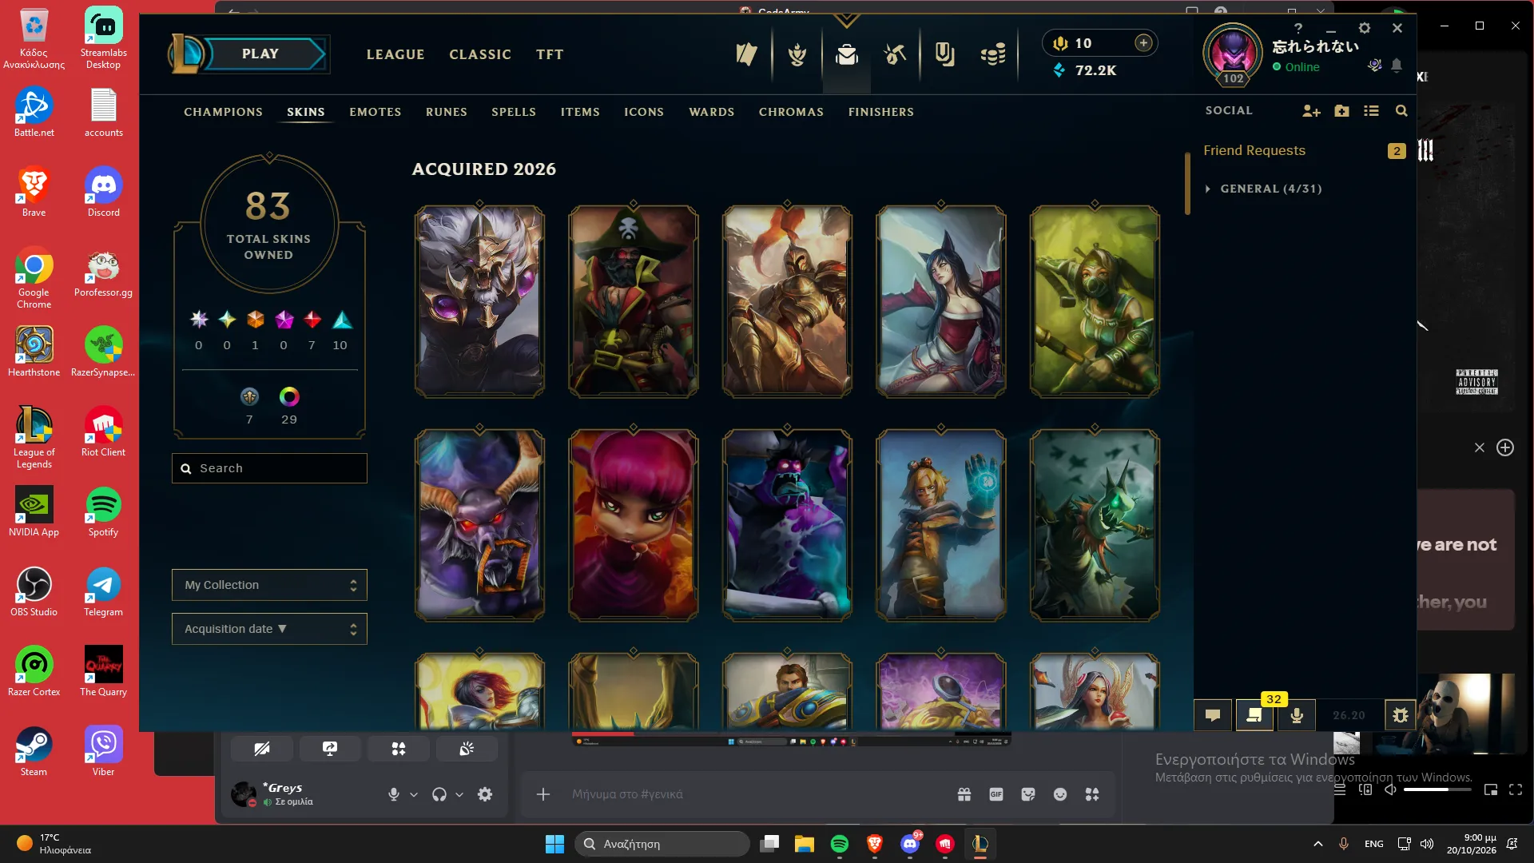1534x863 pixels.
Task: Switch to the CHAMPIONS tab
Action: [x=223, y=112]
